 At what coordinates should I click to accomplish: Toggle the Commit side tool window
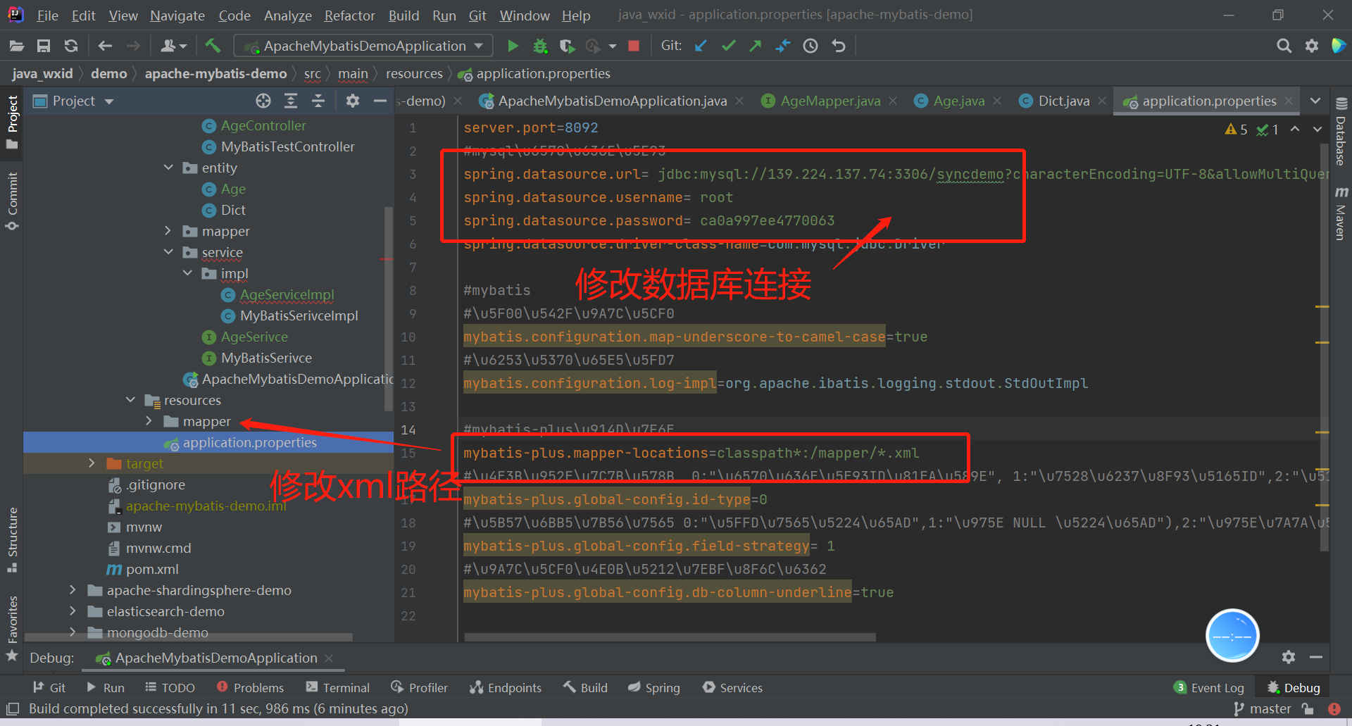tap(12, 201)
